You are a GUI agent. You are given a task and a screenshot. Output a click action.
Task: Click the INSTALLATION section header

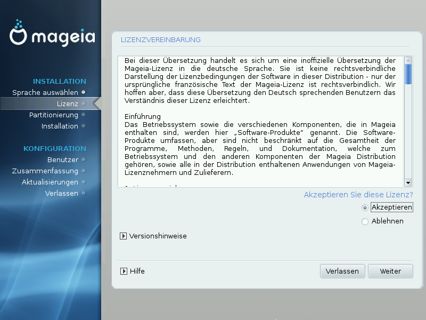pyautogui.click(x=60, y=82)
